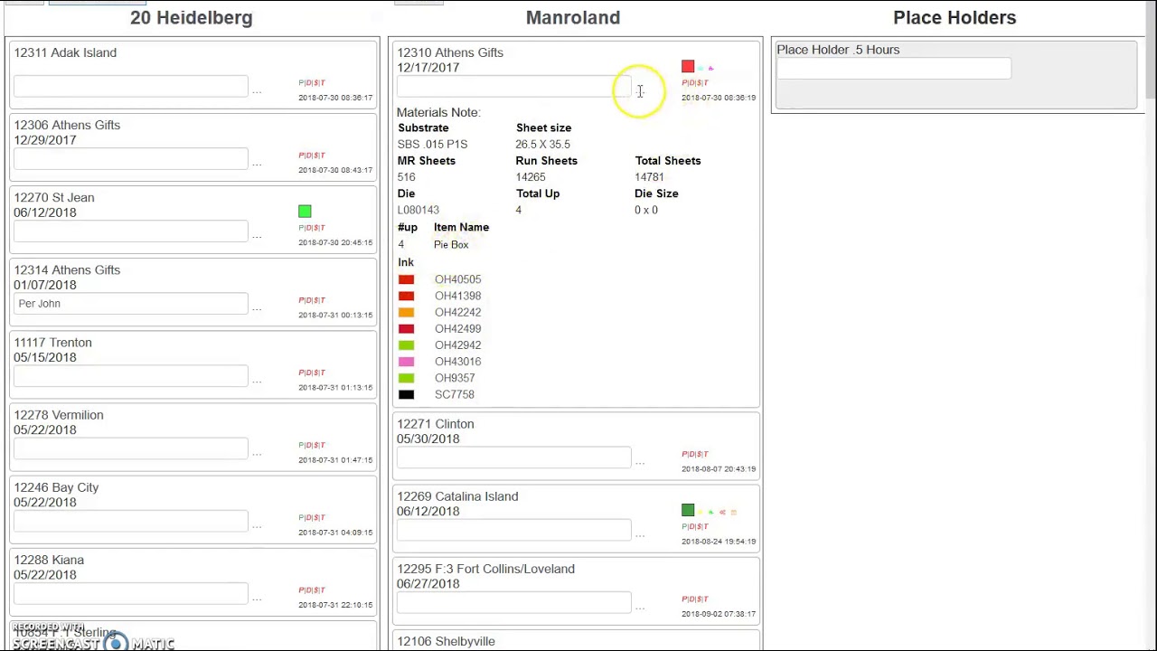The width and height of the screenshot is (1157, 651).
Task: Click job title 12310 Athens Gifts
Action: [450, 52]
